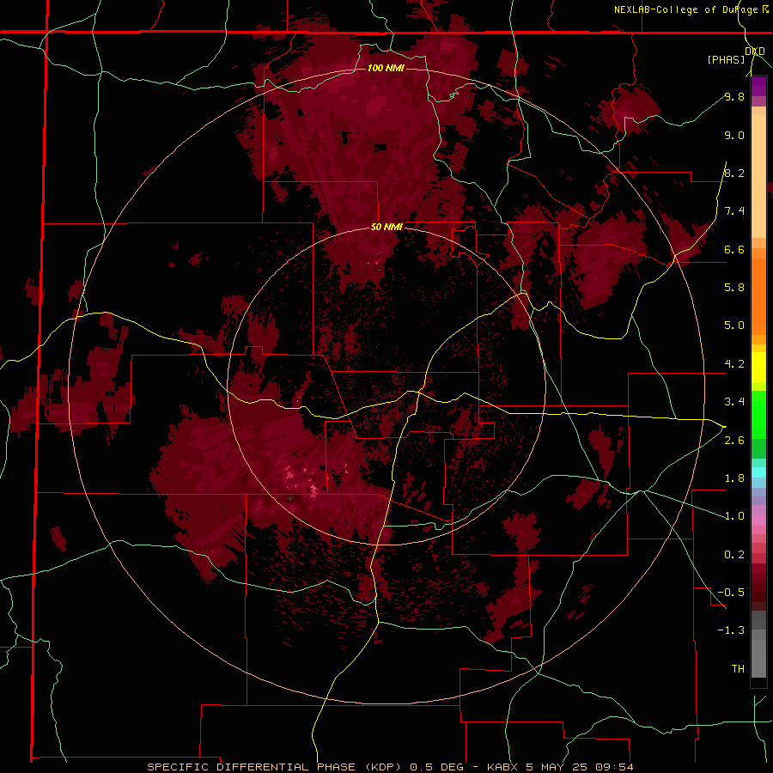Click the 8.2 scale label
This screenshot has width=773, height=773.
click(734, 173)
